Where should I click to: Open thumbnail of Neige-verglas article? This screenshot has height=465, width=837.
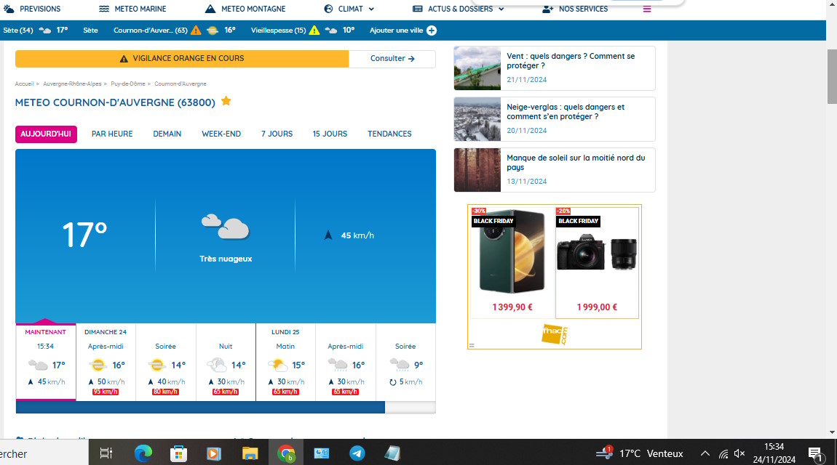pyautogui.click(x=477, y=119)
